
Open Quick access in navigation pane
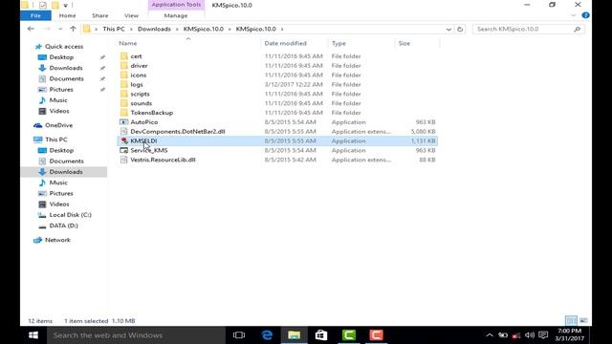pyautogui.click(x=64, y=47)
